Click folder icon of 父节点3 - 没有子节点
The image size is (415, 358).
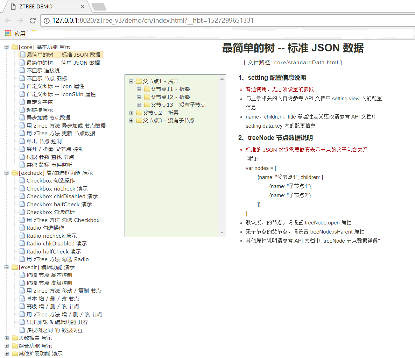click(x=139, y=120)
